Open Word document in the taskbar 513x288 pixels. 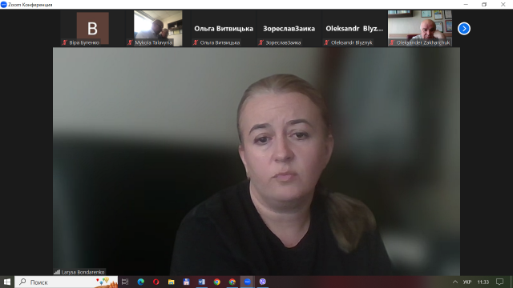click(x=201, y=282)
